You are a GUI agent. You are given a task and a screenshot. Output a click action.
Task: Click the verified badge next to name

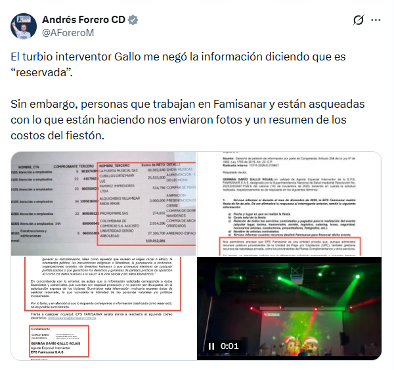(x=133, y=20)
